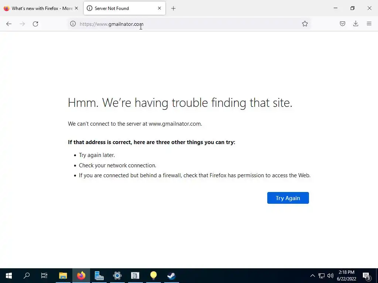The image size is (378, 283).
Task: Click the Firefox taskbar icon
Action: 81,276
